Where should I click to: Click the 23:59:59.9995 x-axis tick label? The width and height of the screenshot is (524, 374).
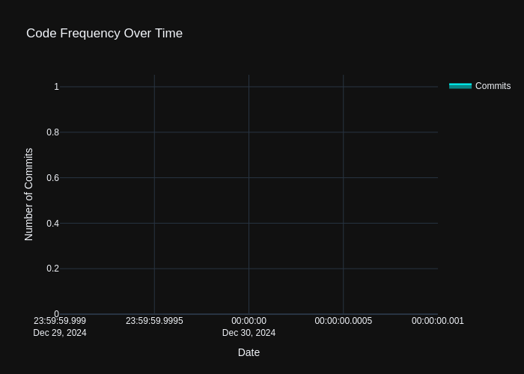(x=154, y=321)
